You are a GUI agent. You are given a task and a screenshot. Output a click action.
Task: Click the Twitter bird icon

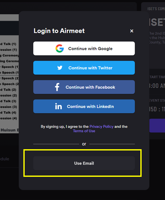pos(60,68)
